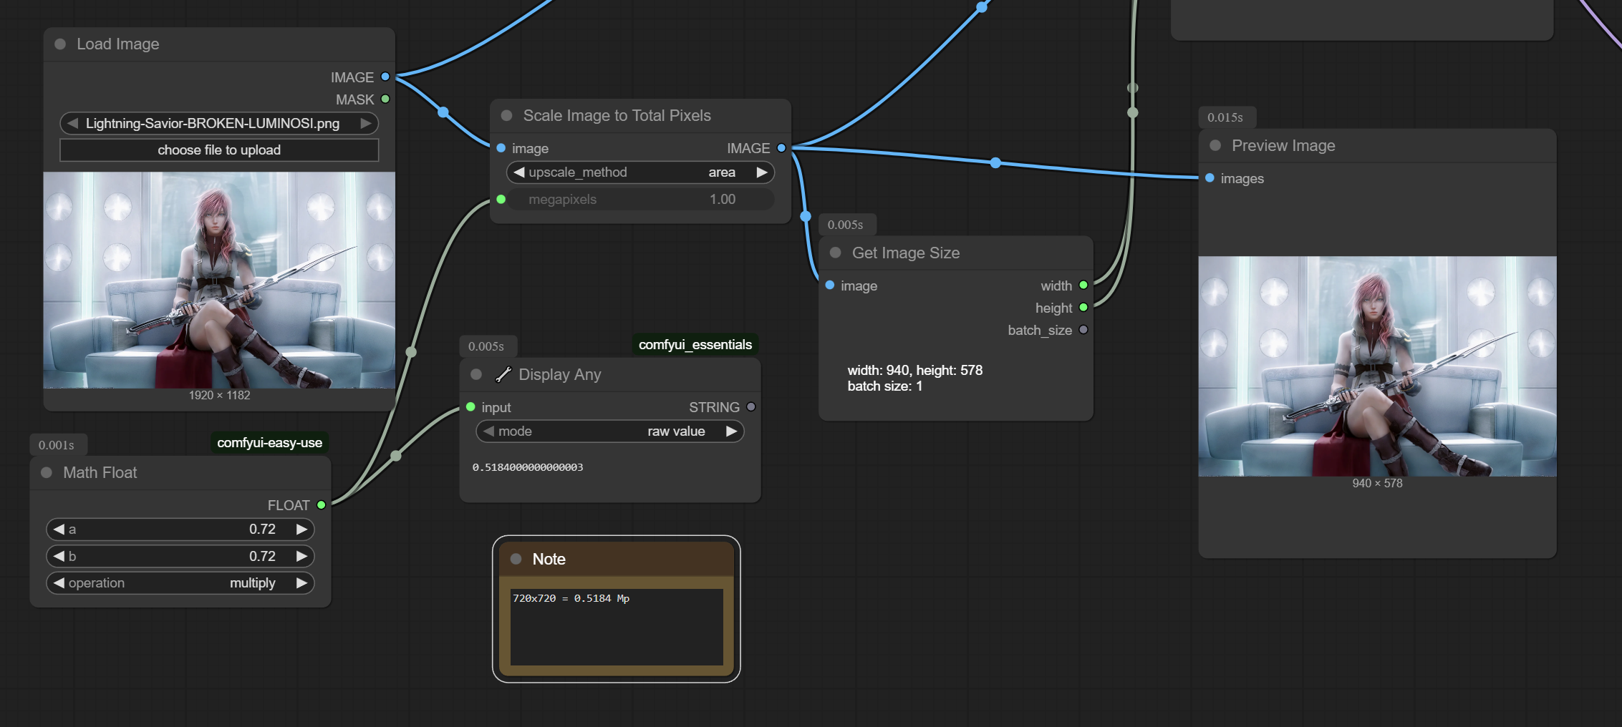Click the 'a' value 0.72 field

point(180,530)
